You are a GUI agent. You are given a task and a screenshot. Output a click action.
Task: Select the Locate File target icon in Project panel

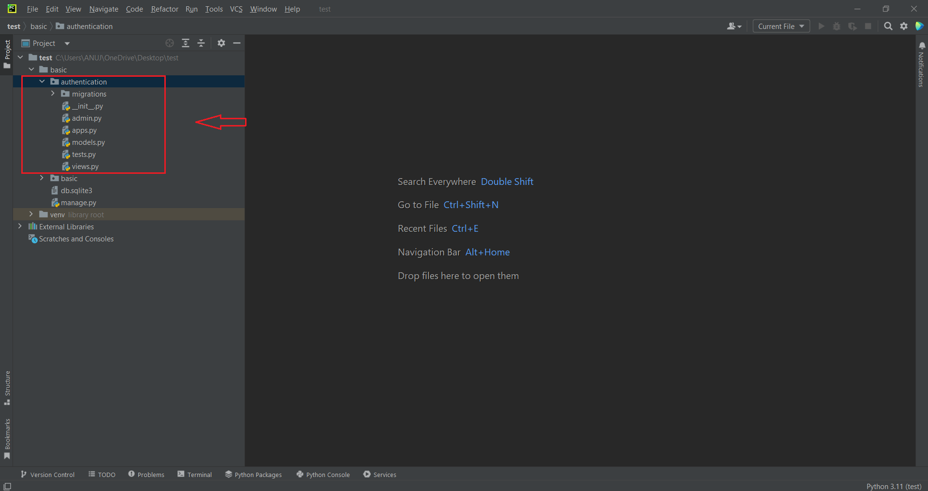169,43
